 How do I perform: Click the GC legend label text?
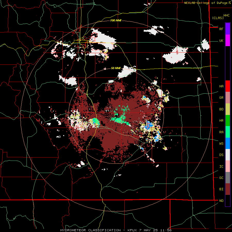point(221,178)
